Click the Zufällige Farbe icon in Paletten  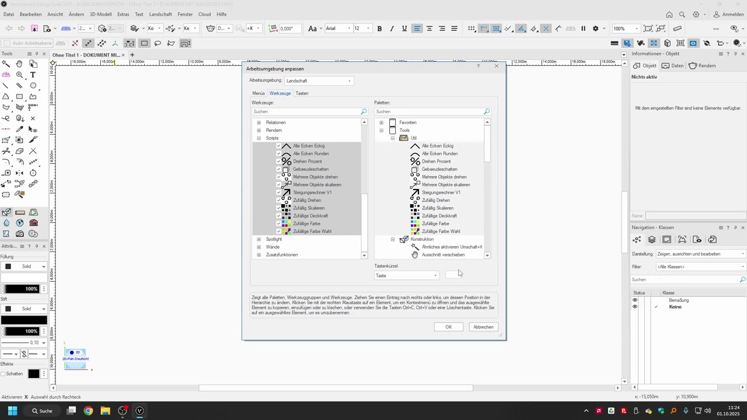(415, 223)
